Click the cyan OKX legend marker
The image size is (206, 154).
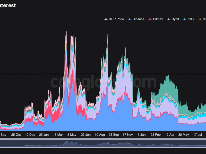[184, 19]
